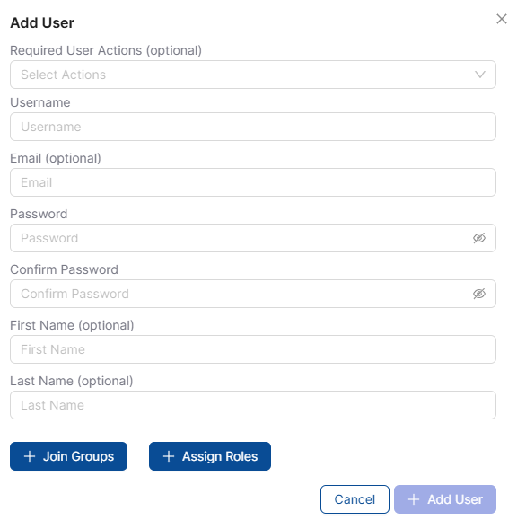The height and width of the screenshot is (520, 517).
Task: Select the Password input box
Action: [253, 238]
